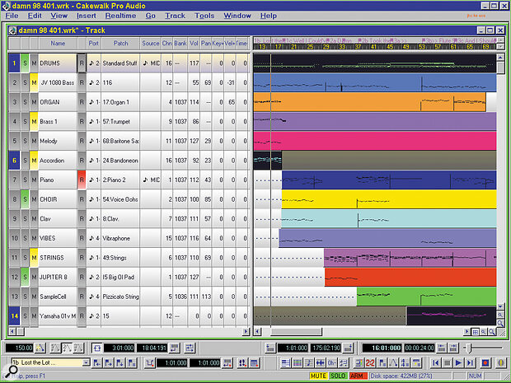Image resolution: width=511 pixels, height=383 pixels.
Task: Solo the DRUMS track
Action: pyautogui.click(x=25, y=63)
